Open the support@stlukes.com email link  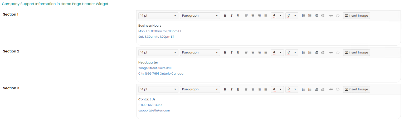click(x=154, y=111)
